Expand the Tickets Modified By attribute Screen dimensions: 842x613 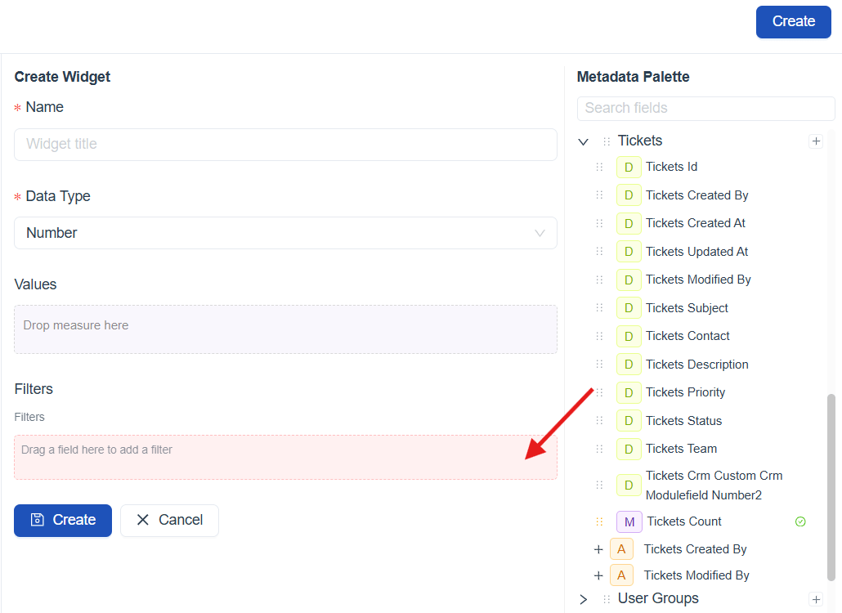[598, 575]
